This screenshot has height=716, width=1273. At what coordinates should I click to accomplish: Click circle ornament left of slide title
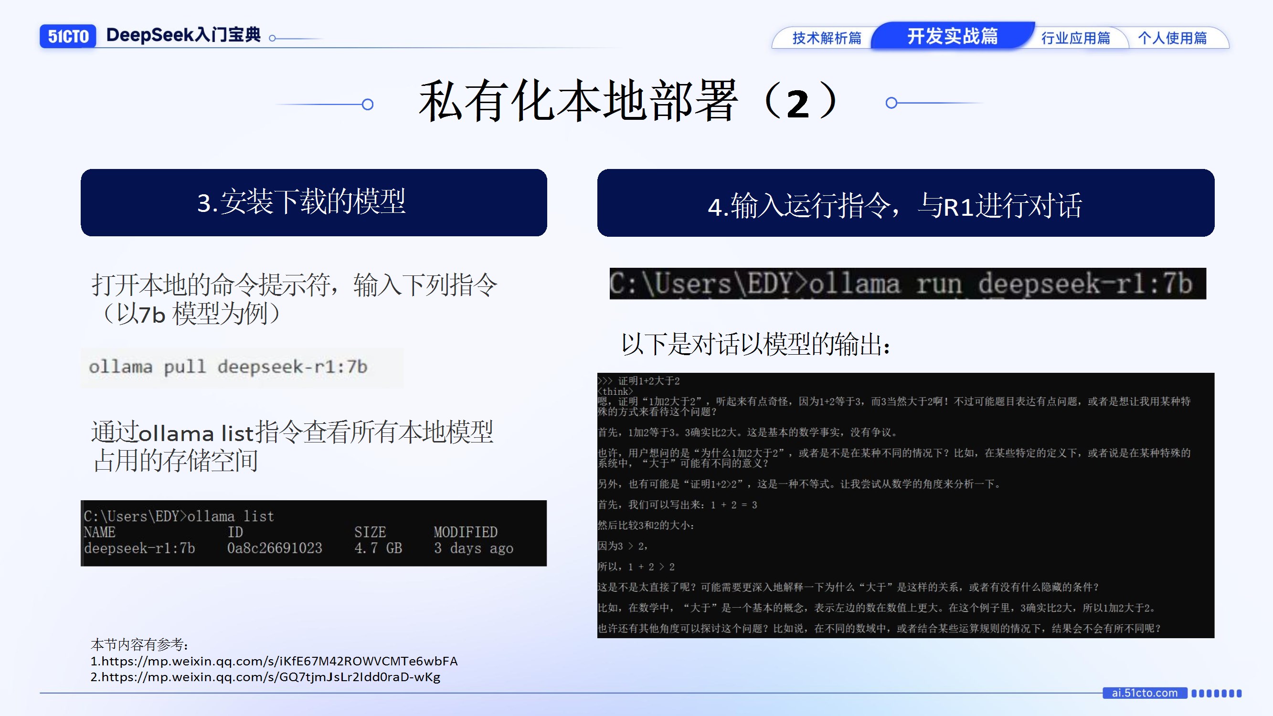(x=367, y=104)
